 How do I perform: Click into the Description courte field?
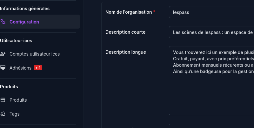(211, 32)
